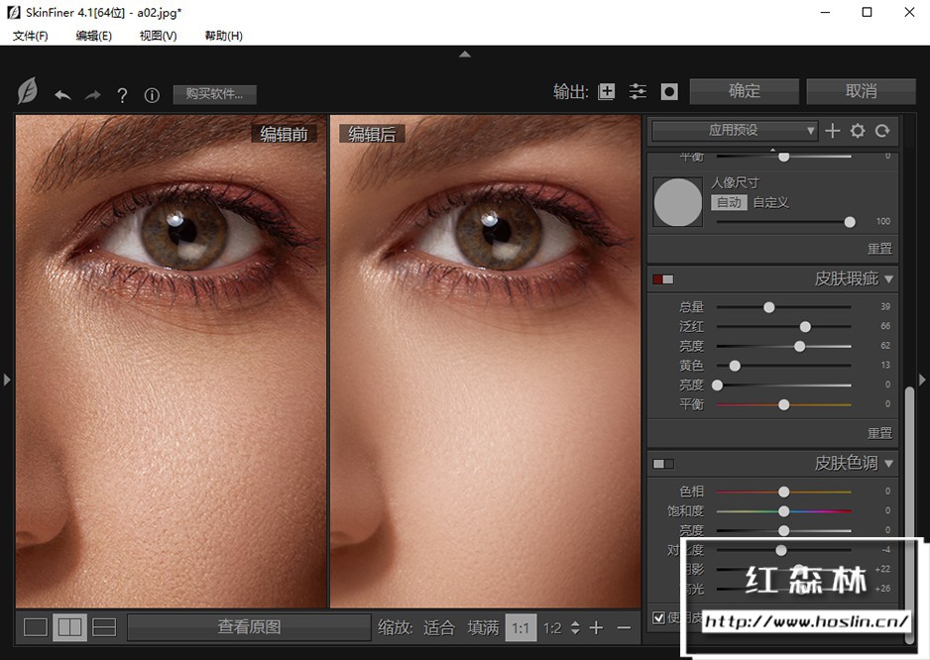Viewport: 930px width, 660px height.
Task: Switch to top-bottom split view icon
Action: click(104, 627)
